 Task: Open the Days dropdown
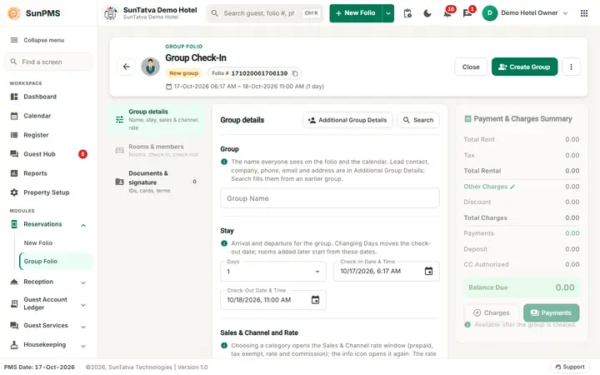[x=273, y=272]
